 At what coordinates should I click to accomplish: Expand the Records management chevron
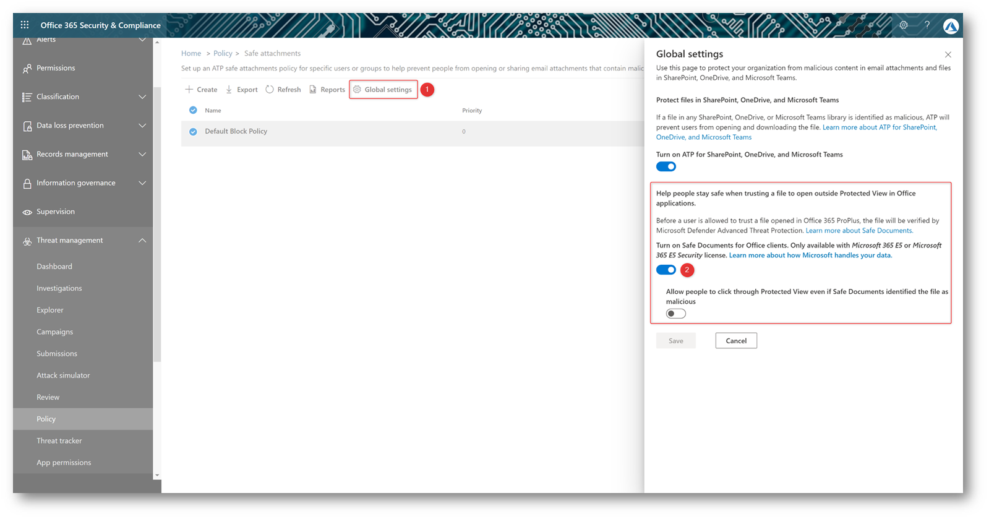142,155
